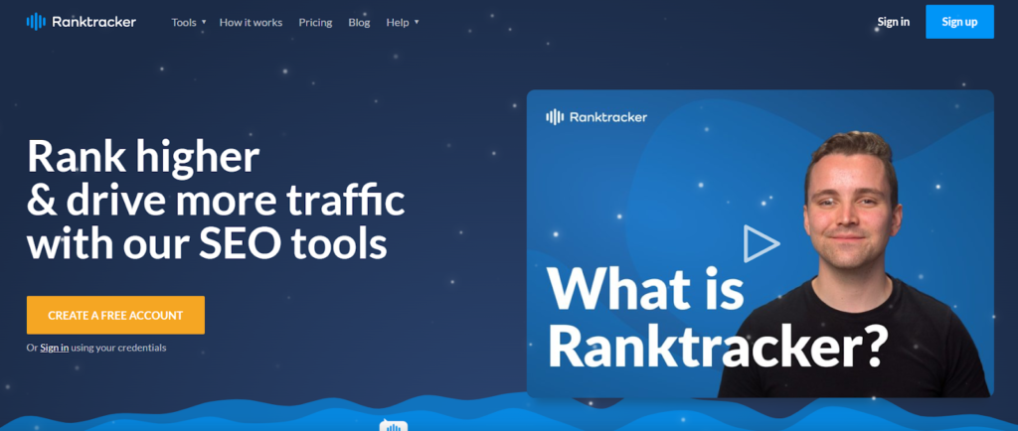Click the Ranktracker bars logo icon in header

[37, 21]
